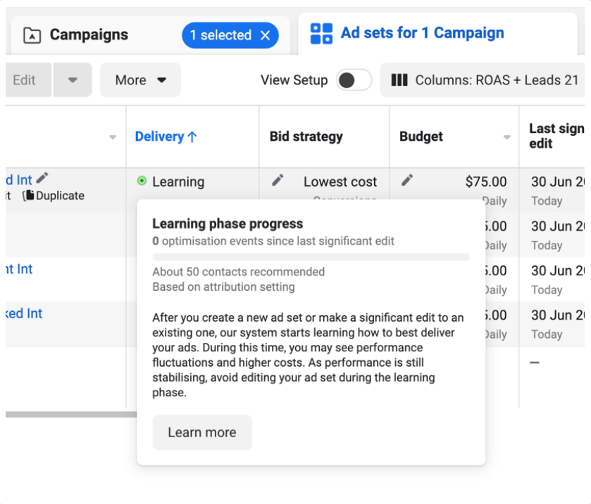
Task: Clear the 1 selected filter with X
Action: point(266,35)
